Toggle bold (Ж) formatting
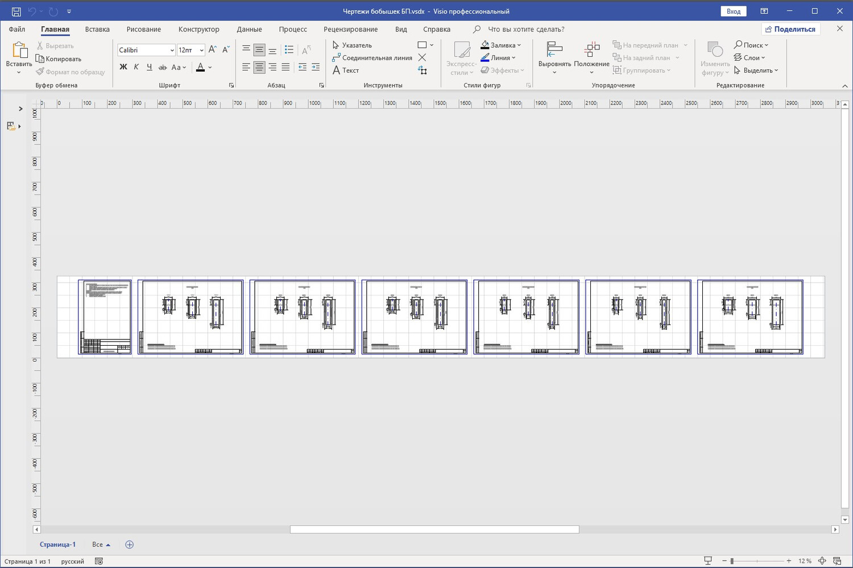The width and height of the screenshot is (853, 568). (123, 67)
